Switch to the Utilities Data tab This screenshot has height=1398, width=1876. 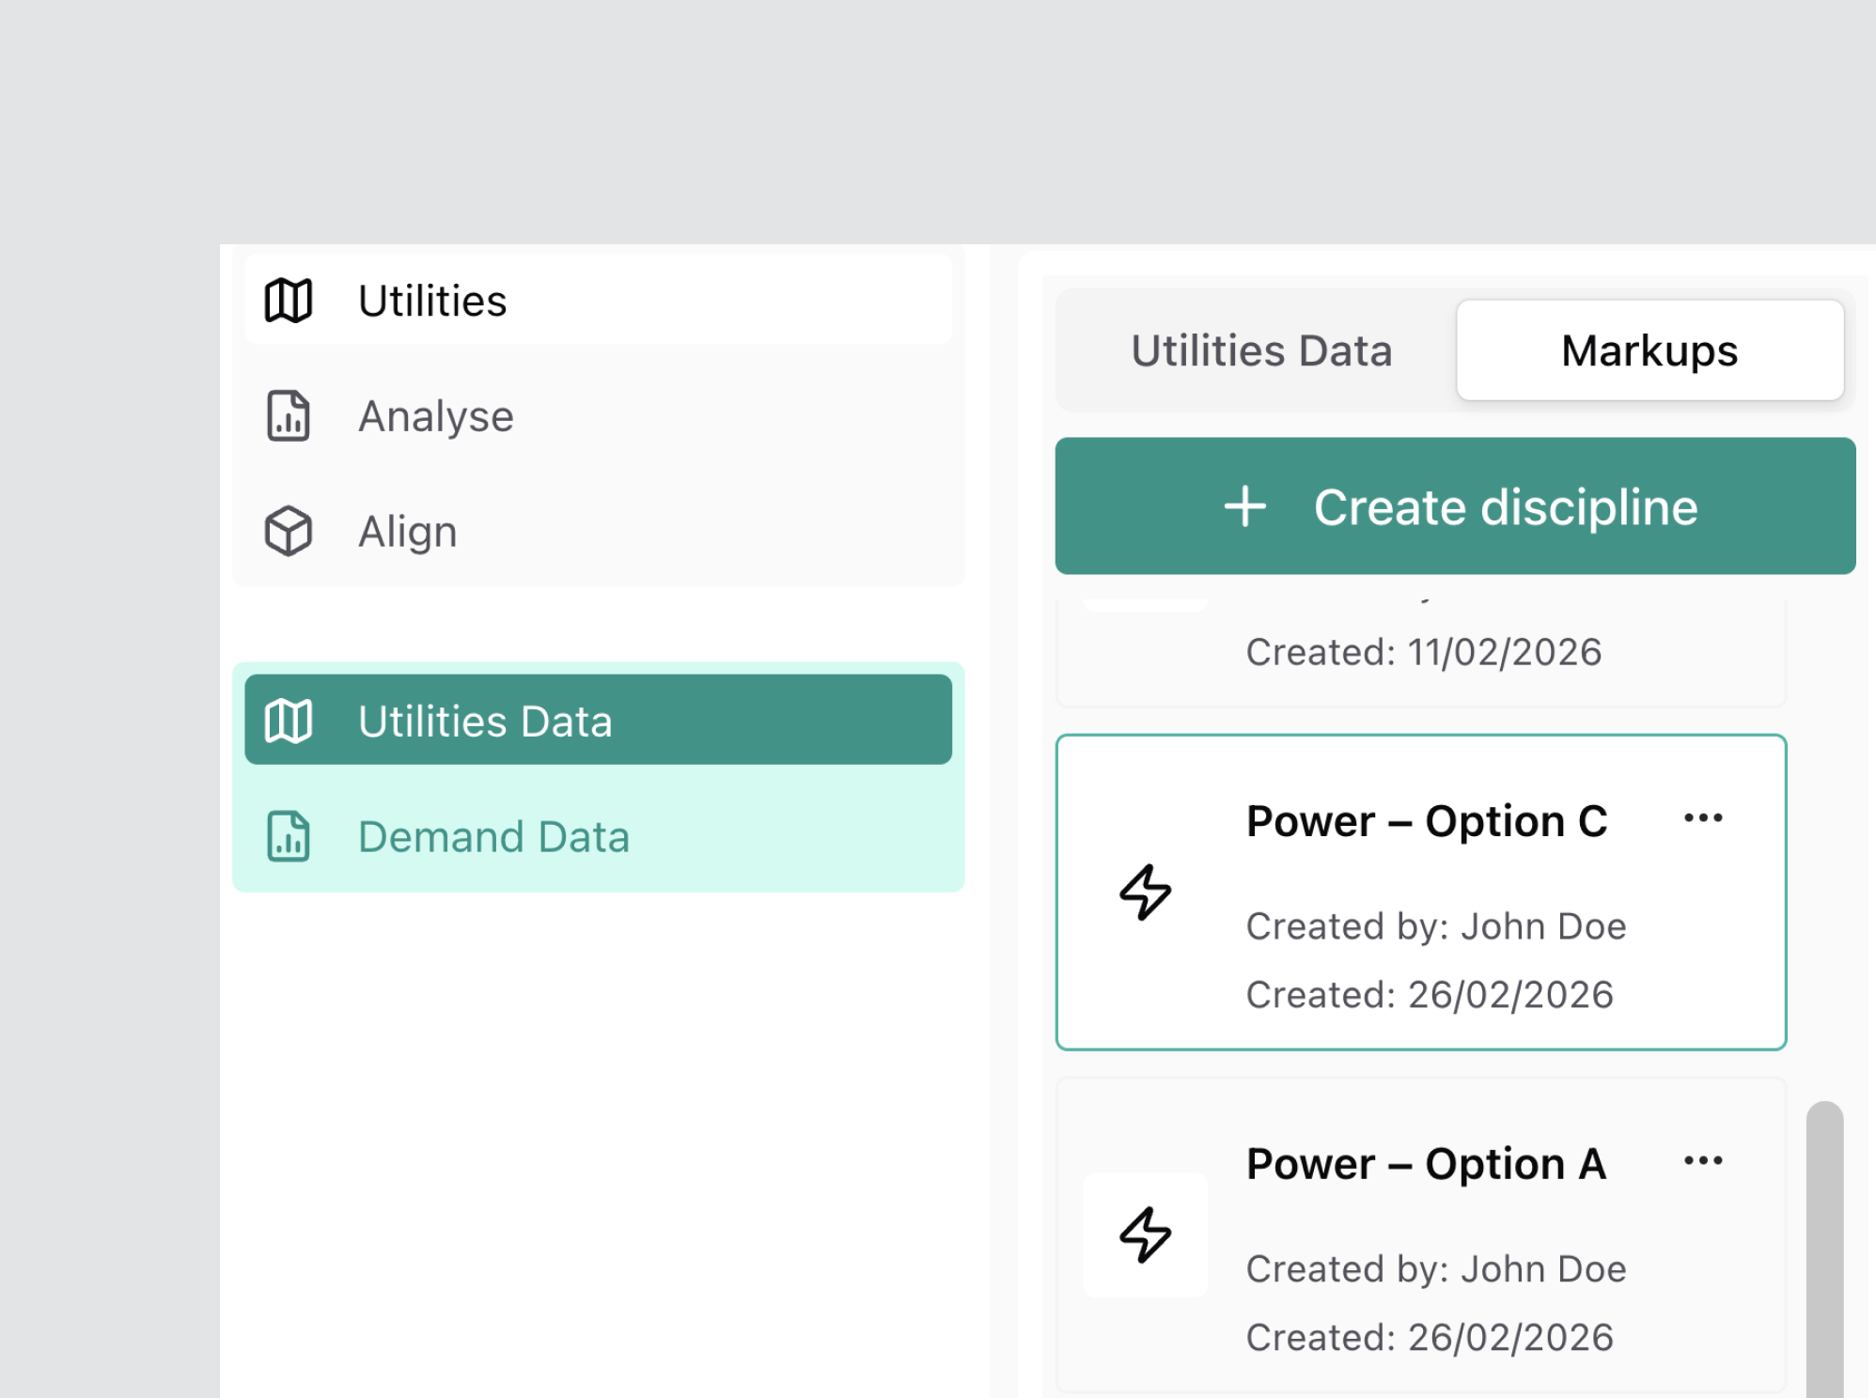(1260, 351)
